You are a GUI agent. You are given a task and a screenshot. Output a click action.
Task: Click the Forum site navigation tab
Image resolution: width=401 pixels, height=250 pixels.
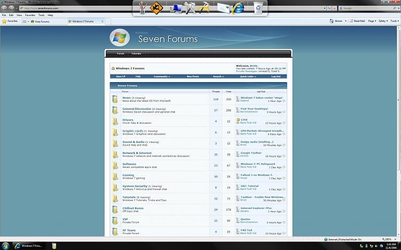(120, 53)
